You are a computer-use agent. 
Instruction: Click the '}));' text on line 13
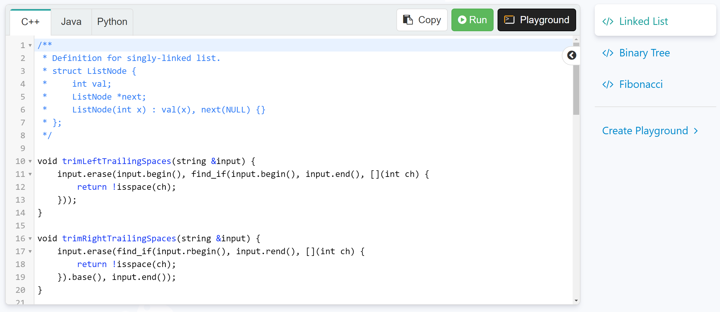[67, 200]
